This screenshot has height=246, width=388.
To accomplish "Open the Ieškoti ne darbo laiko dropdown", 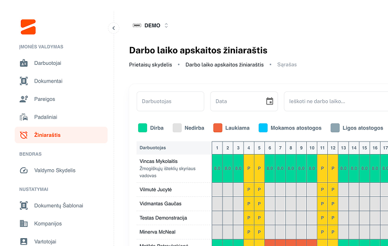I will 335,101.
